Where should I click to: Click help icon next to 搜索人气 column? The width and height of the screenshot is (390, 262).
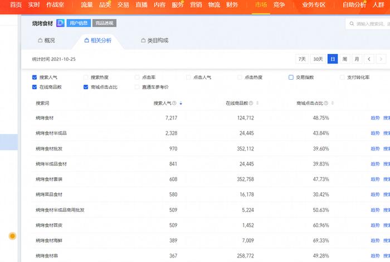click(x=174, y=103)
